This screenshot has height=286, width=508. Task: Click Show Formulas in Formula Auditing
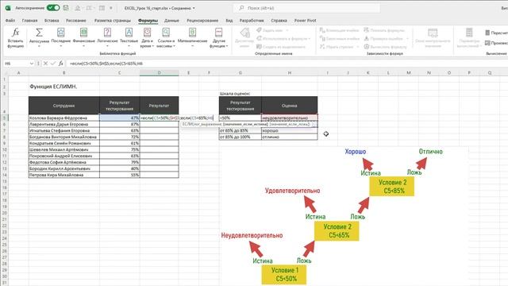(384, 30)
